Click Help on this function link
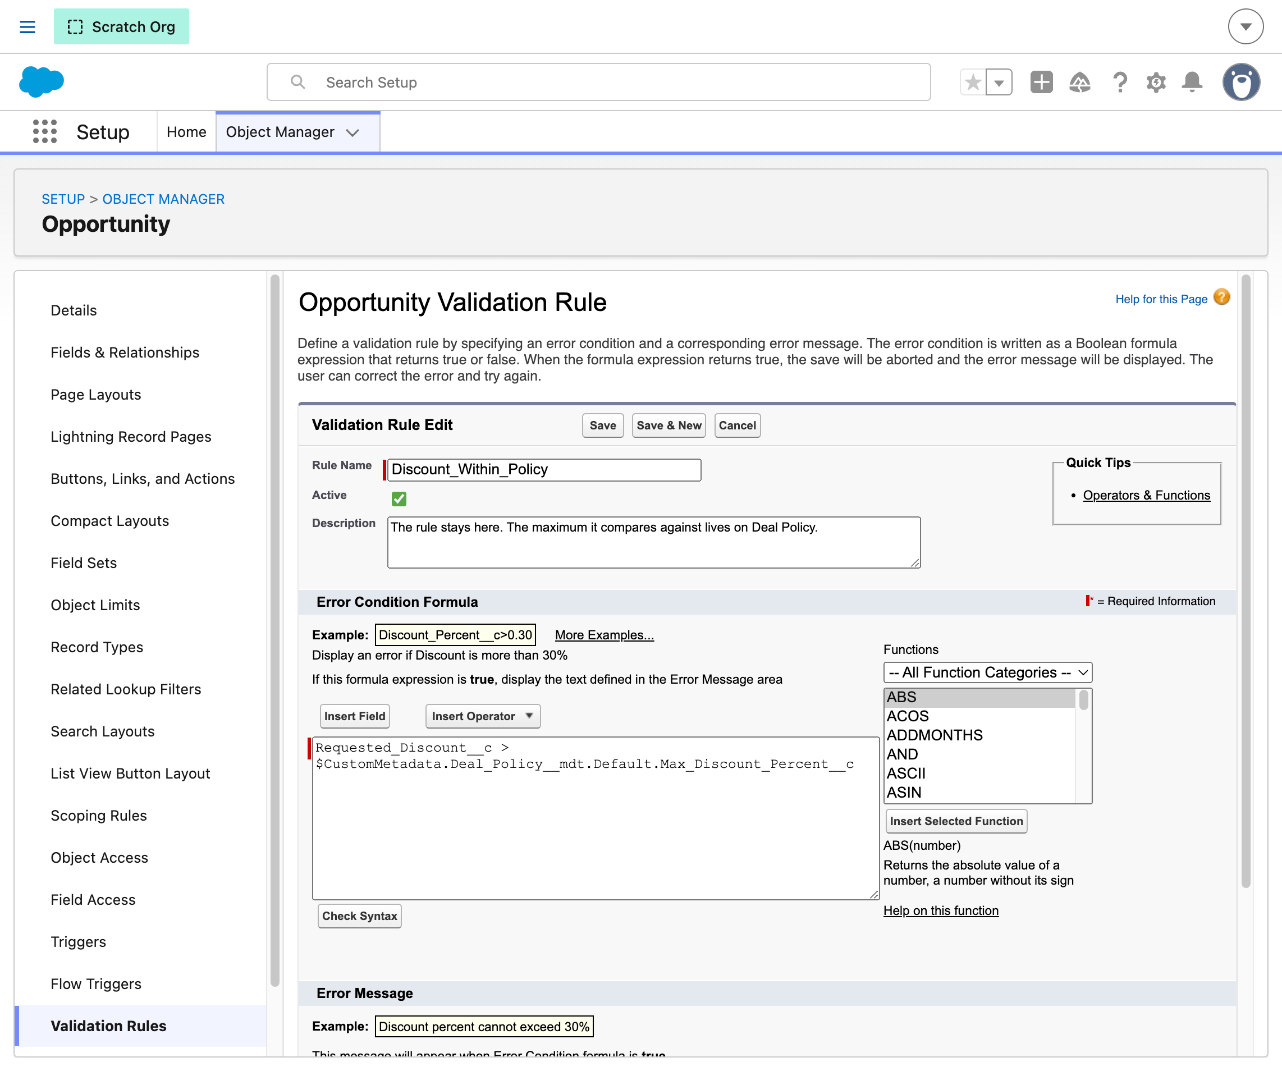1282x1071 pixels. [941, 910]
